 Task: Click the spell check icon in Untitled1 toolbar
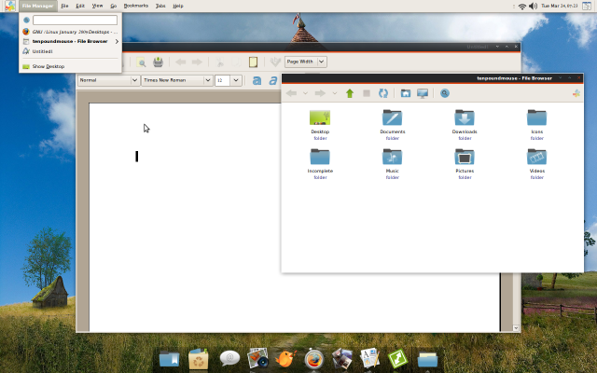[x=275, y=62]
